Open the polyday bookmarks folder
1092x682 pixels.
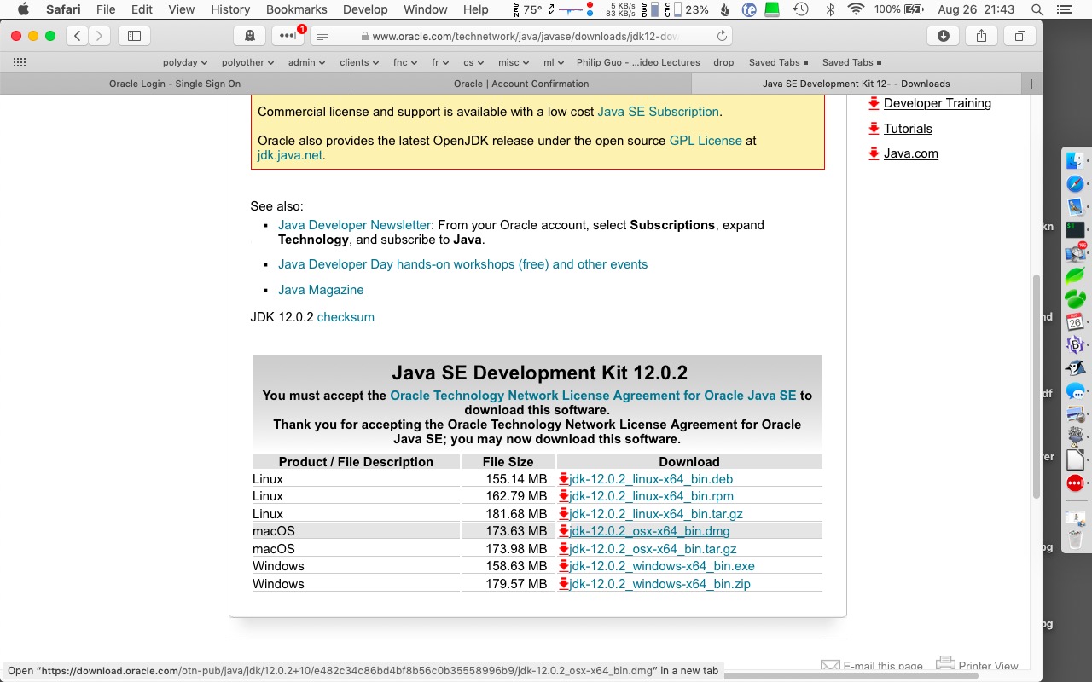(x=185, y=62)
